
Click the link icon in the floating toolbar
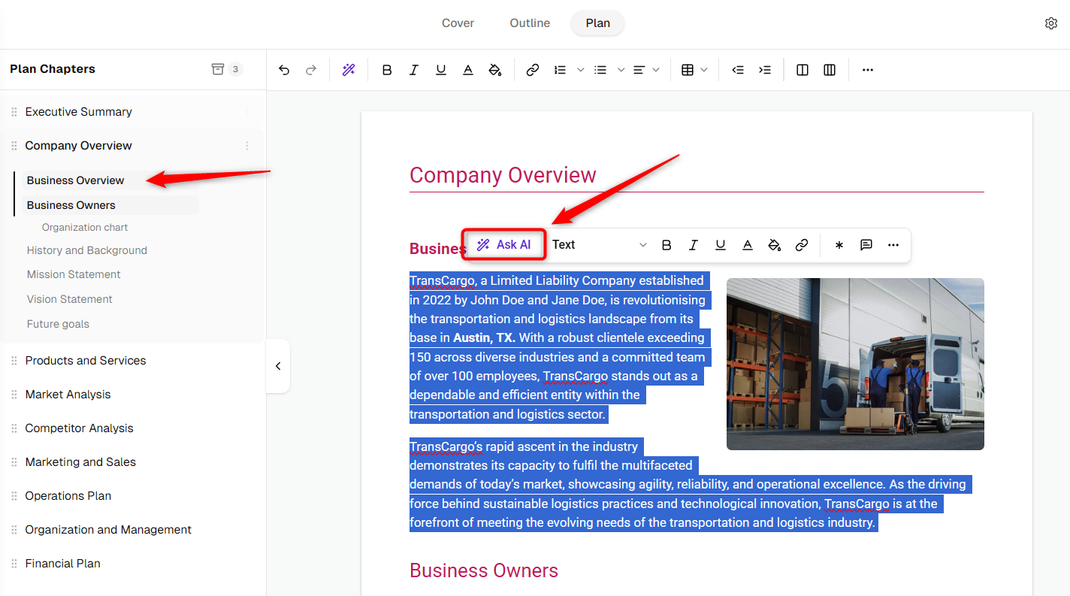tap(802, 245)
